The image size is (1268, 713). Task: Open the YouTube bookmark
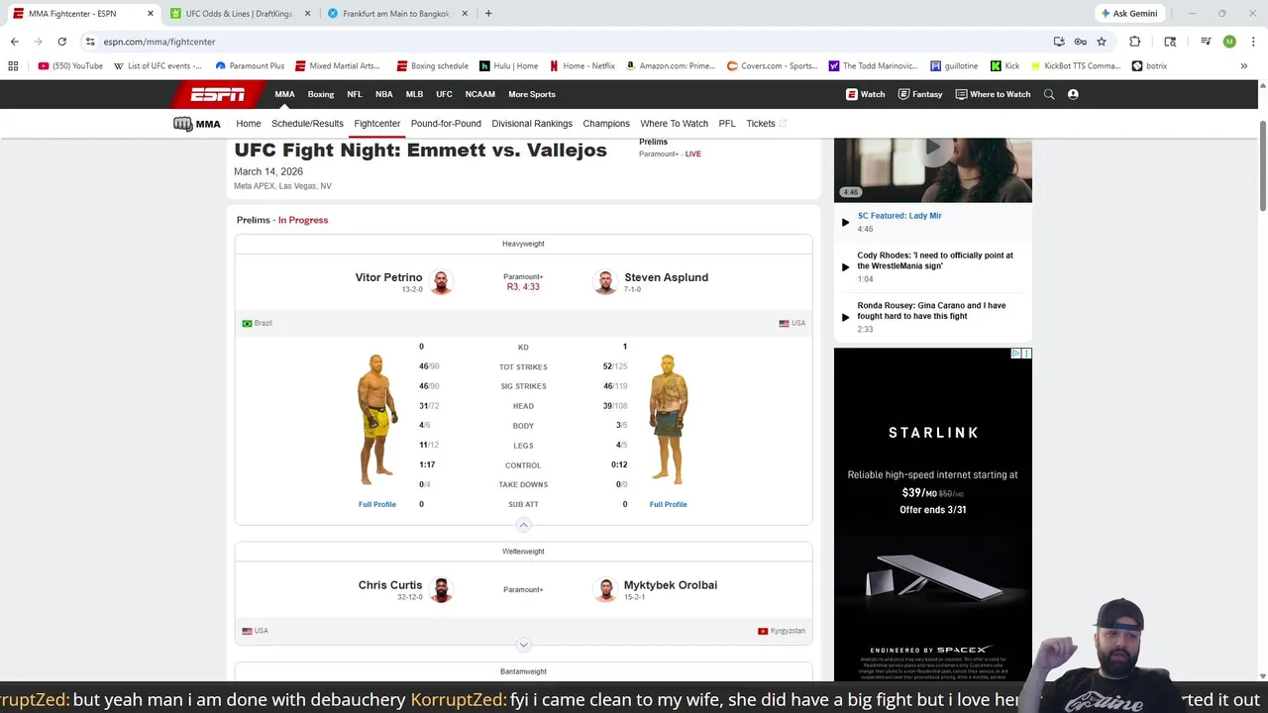click(x=70, y=65)
